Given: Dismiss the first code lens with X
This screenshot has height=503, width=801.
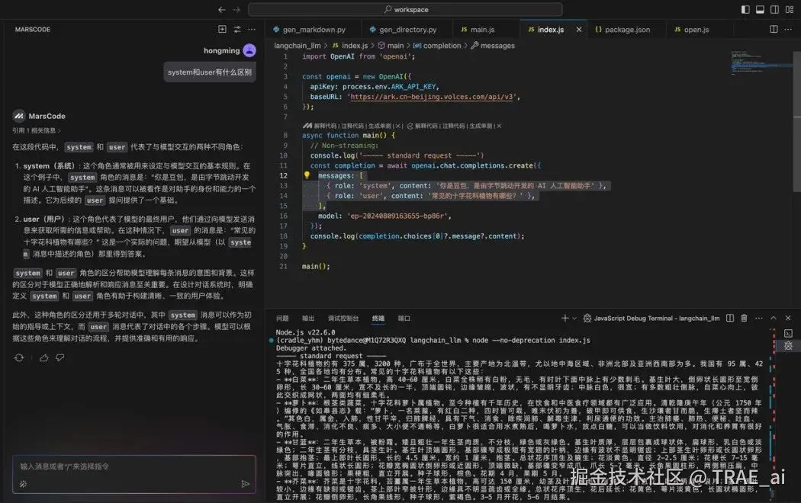Looking at the screenshot, I should (x=398, y=126).
